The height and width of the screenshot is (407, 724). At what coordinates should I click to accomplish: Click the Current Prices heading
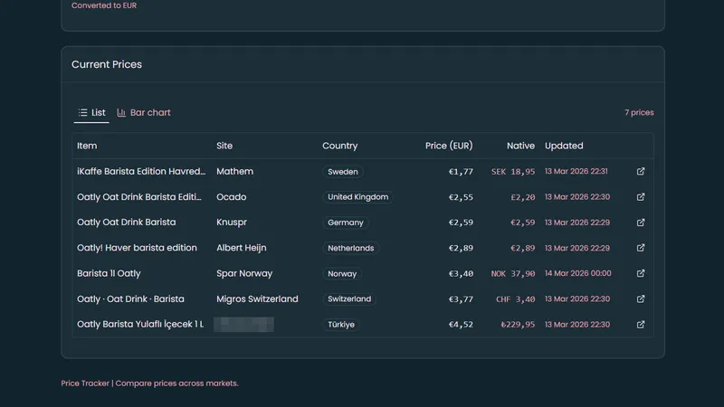(107, 64)
